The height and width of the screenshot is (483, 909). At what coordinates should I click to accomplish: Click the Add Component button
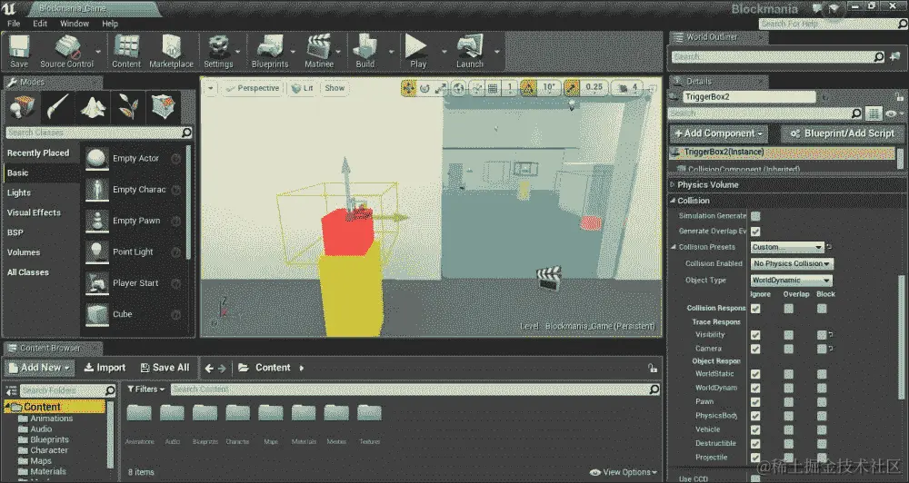click(x=719, y=133)
